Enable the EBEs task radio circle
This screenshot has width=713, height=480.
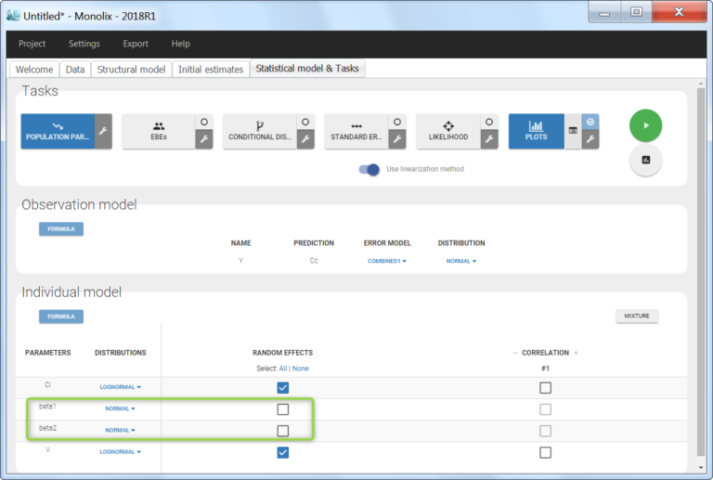pos(203,122)
